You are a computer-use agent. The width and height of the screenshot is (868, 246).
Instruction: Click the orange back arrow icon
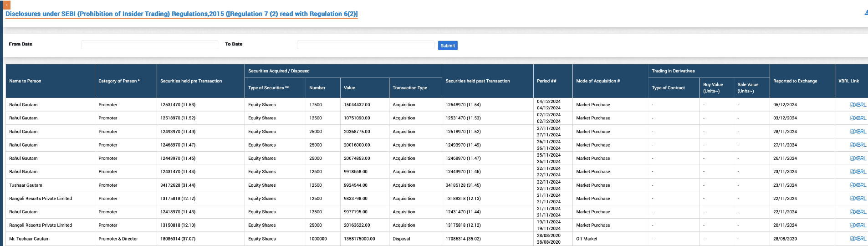point(7,5)
